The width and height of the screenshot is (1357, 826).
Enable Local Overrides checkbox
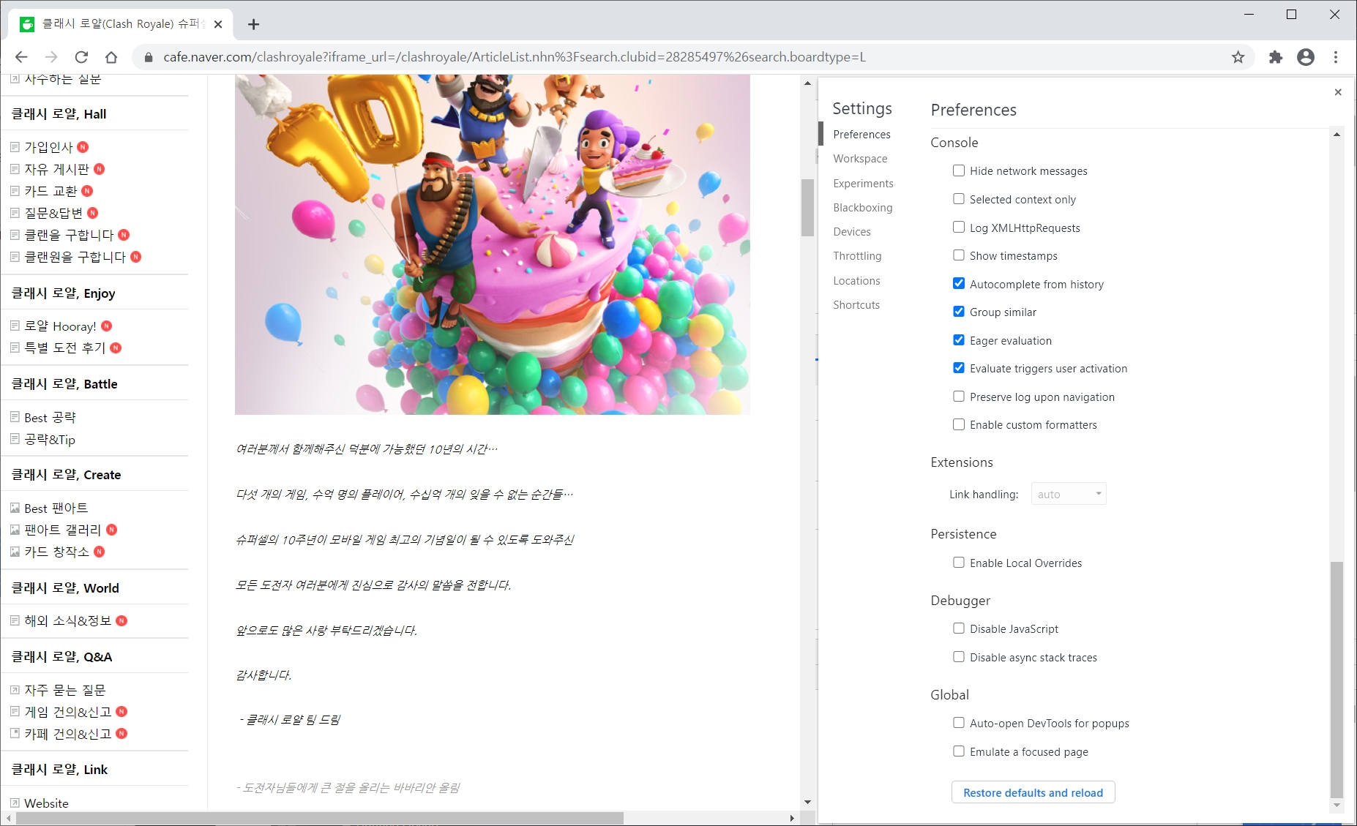[x=959, y=563]
